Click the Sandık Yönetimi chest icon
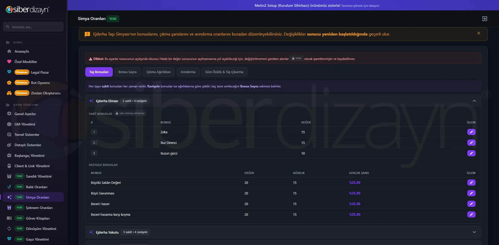This screenshot has width=499, height=245. (x=9, y=176)
